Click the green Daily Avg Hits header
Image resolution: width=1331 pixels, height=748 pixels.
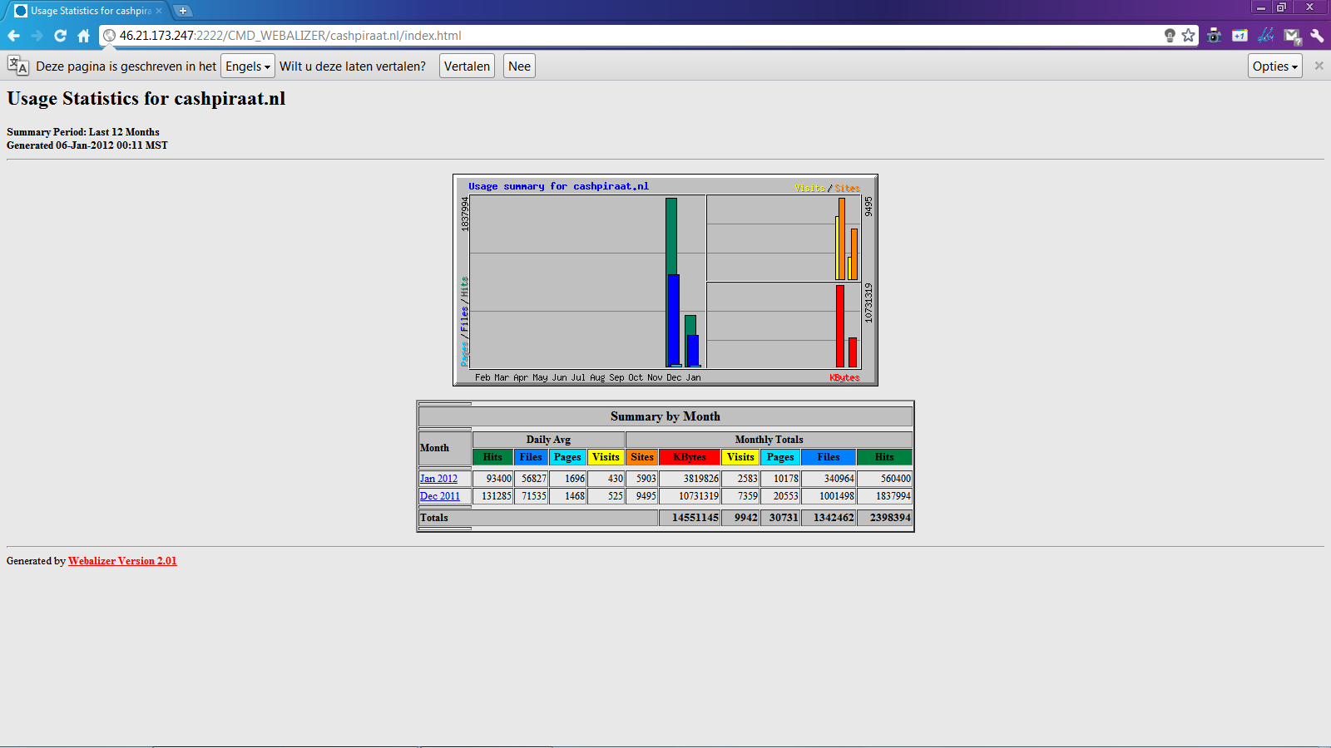tap(492, 457)
